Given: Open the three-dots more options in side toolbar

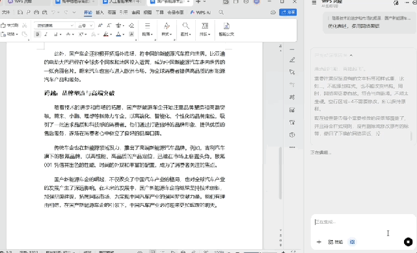Looking at the screenshot, I should point(292,147).
